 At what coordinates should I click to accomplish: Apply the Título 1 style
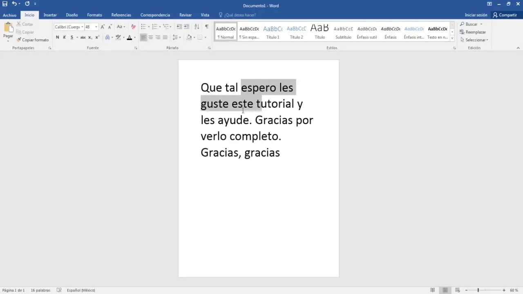[x=273, y=32]
